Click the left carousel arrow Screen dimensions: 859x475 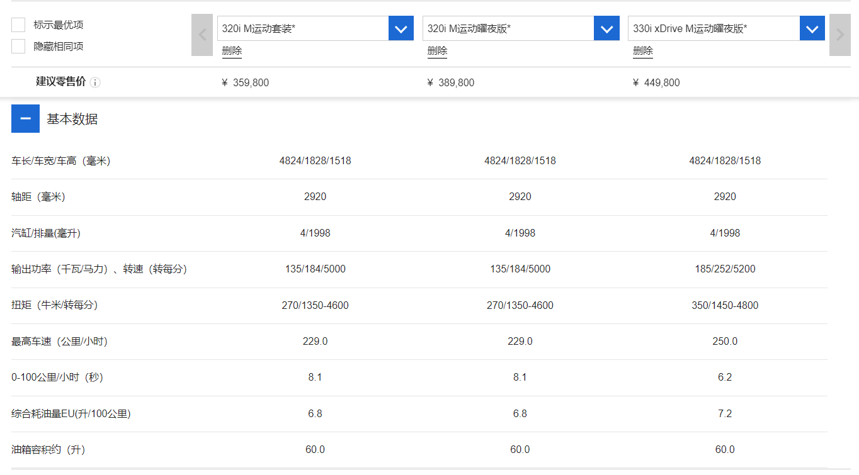202,35
